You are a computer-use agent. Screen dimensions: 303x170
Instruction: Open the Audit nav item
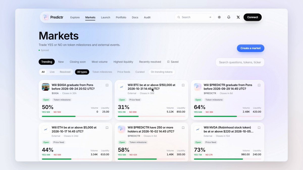click(x=147, y=17)
